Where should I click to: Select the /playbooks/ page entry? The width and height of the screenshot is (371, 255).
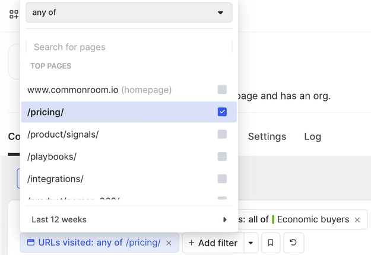tap(52, 157)
